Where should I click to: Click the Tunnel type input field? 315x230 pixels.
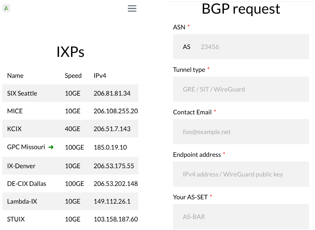[x=241, y=89]
